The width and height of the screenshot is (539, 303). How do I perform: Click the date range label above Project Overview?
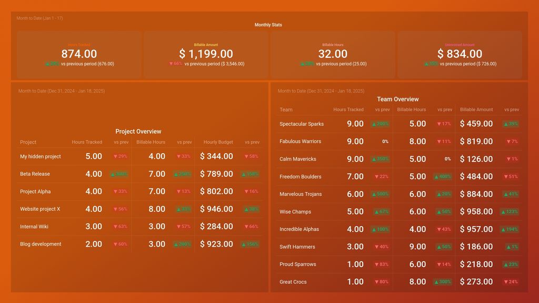click(x=62, y=91)
